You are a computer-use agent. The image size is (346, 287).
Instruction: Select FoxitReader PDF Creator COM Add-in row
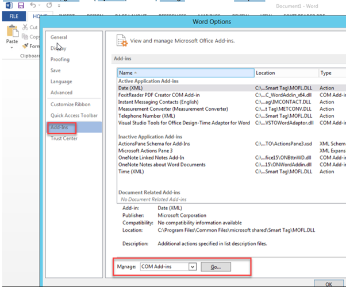[232, 95]
